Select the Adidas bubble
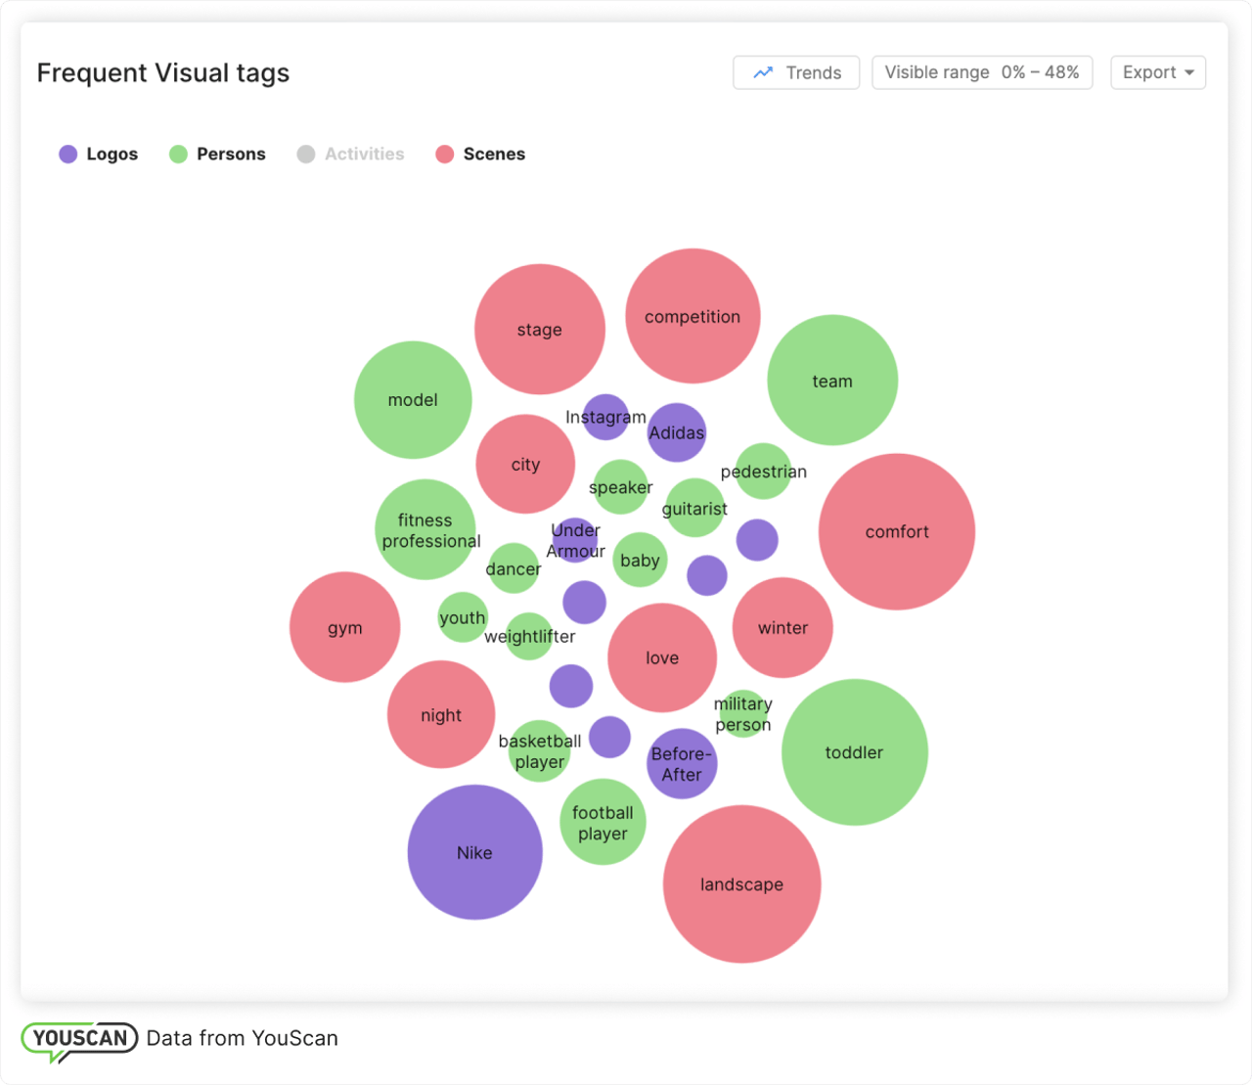The image size is (1252, 1085). tap(676, 432)
